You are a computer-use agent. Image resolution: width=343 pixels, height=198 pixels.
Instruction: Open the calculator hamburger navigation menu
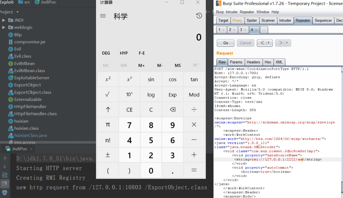tap(103, 16)
